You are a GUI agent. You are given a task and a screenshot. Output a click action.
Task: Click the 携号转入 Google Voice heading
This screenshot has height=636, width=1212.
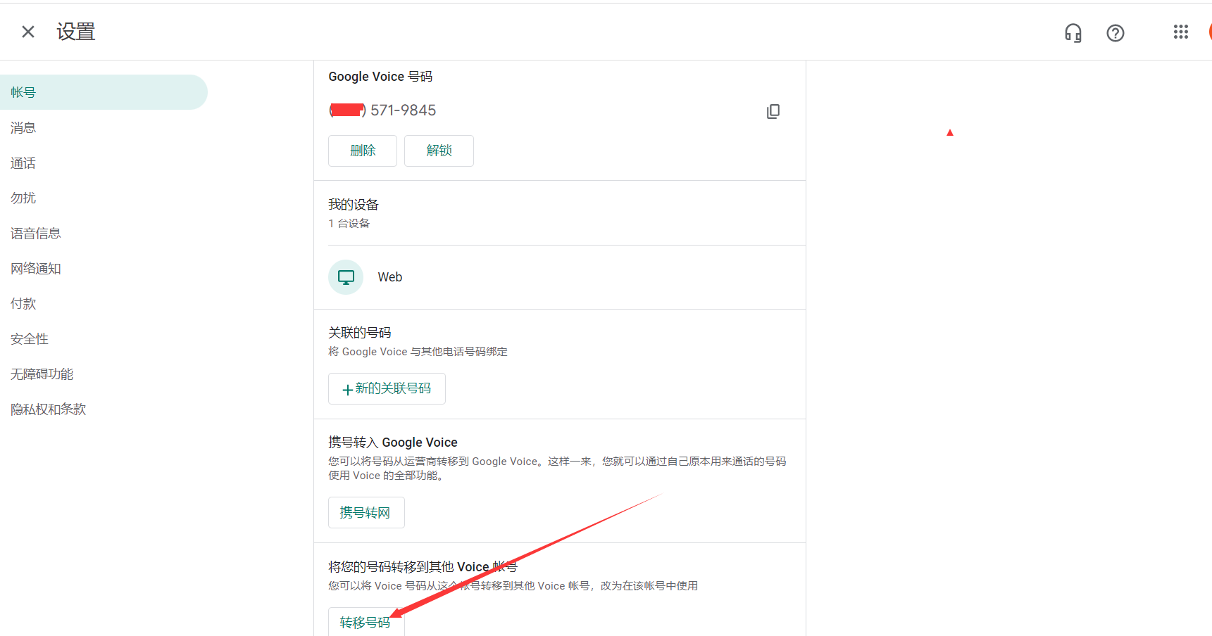(393, 442)
